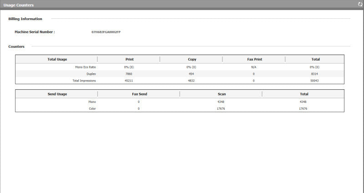The width and height of the screenshot is (364, 193).
Task: Click Print value for Mono Eco Ratio
Action: coord(129,67)
